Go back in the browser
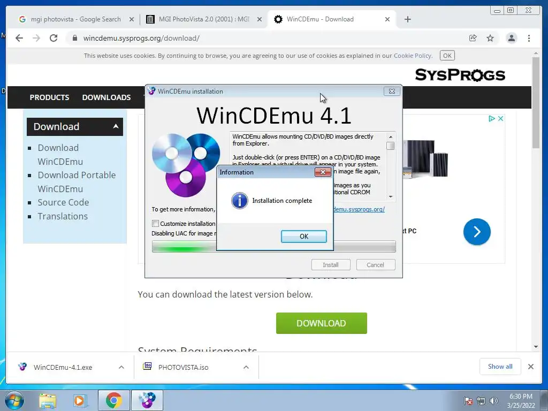 (x=19, y=38)
